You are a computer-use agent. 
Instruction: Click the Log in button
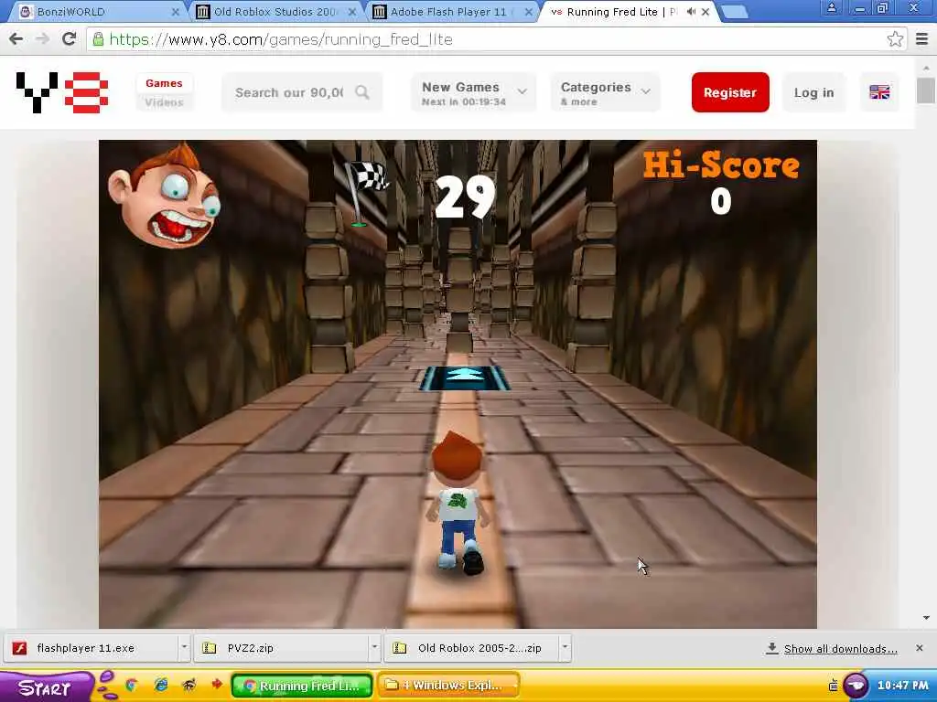813,92
